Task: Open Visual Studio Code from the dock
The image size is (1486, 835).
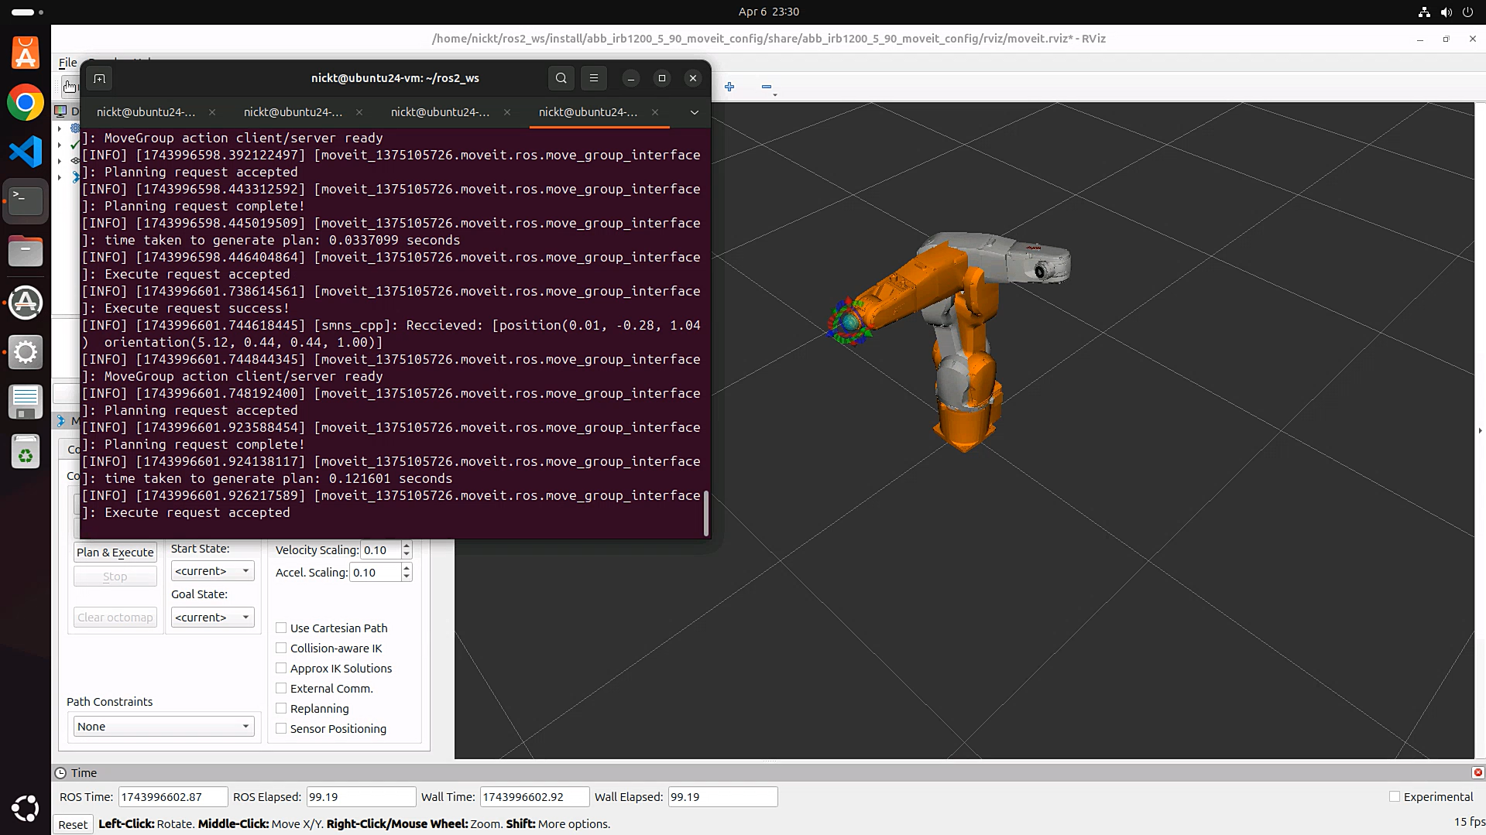Action: pyautogui.click(x=26, y=152)
